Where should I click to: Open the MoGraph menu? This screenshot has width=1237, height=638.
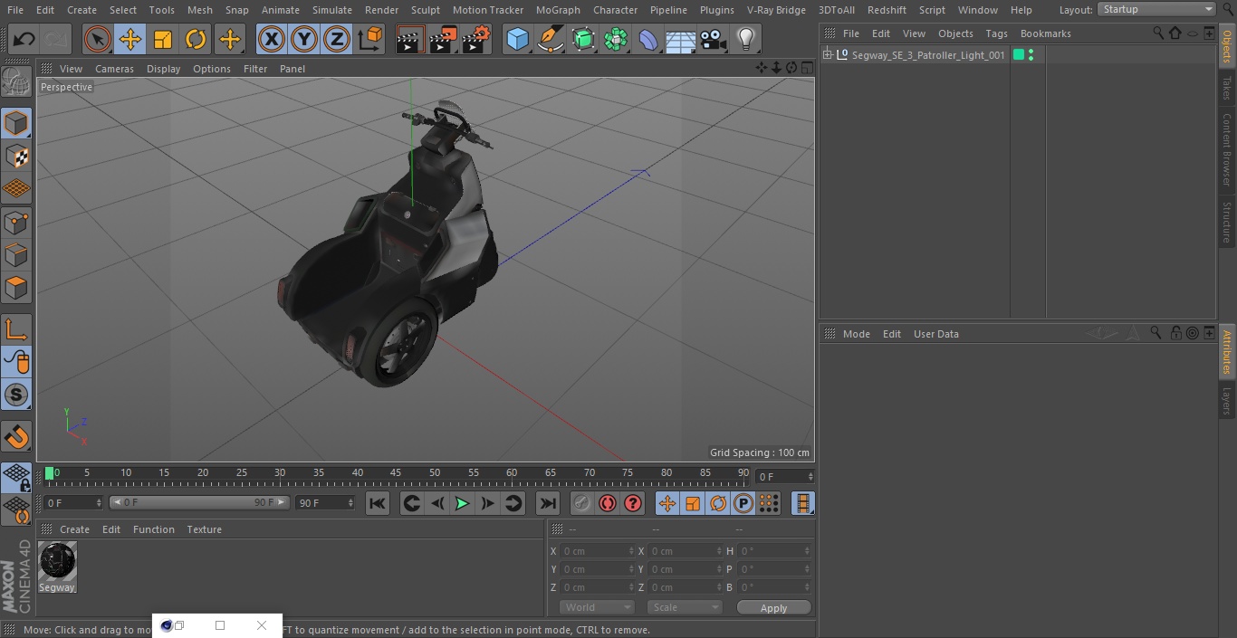558,10
